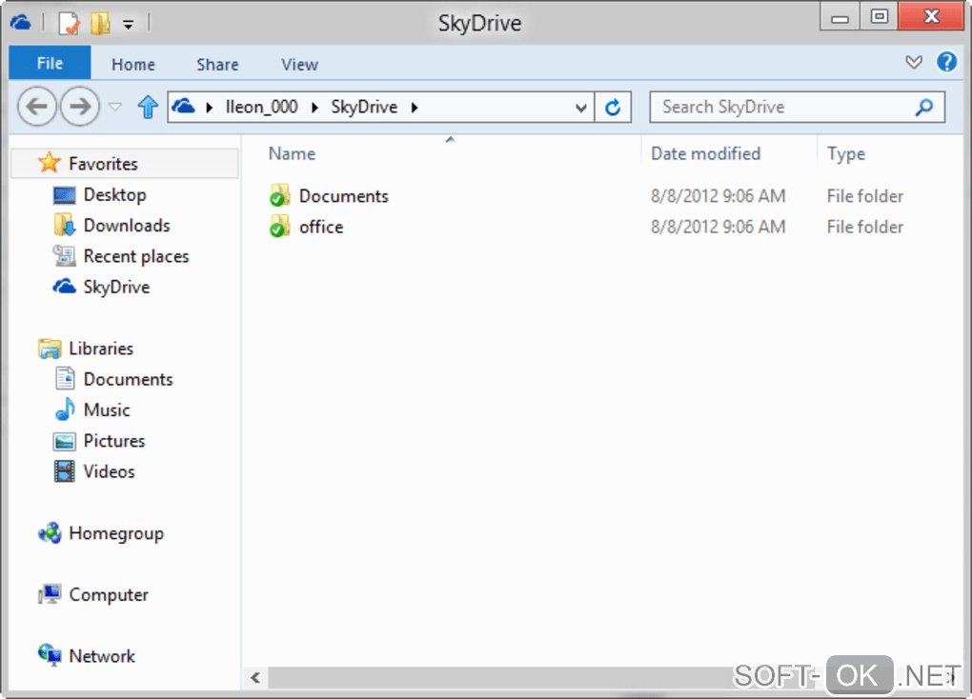Select the office folder icon
This screenshot has width=972, height=699.
pyautogui.click(x=279, y=227)
